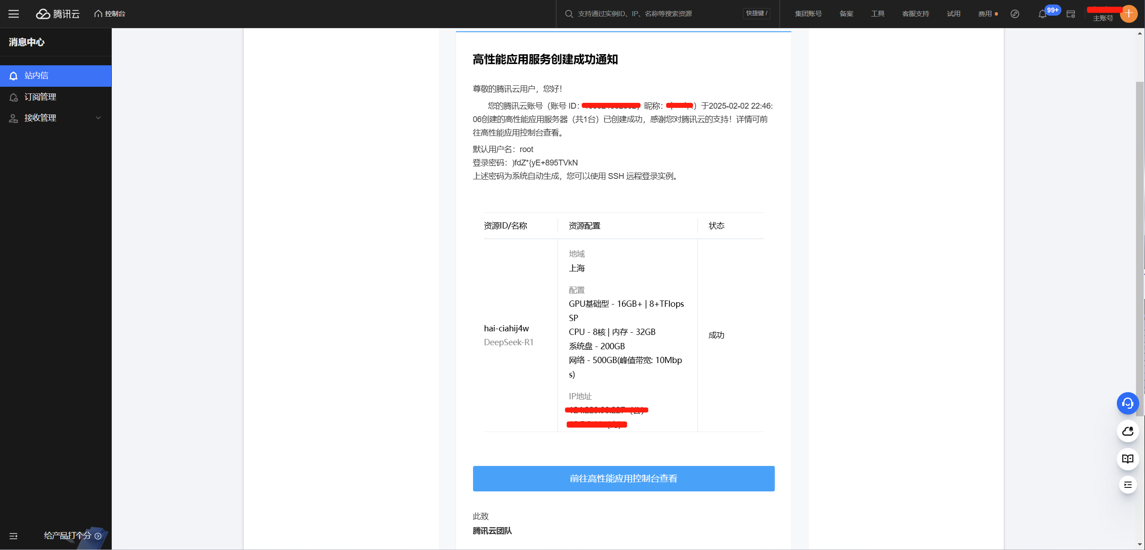Click the orange account avatar
The width and height of the screenshot is (1145, 550).
tap(1128, 13)
